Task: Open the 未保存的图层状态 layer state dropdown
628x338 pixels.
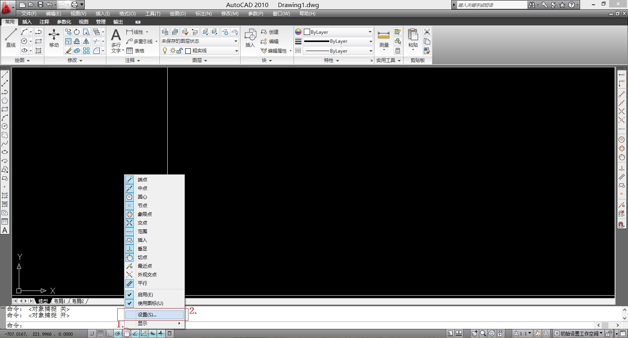Action: point(199,41)
